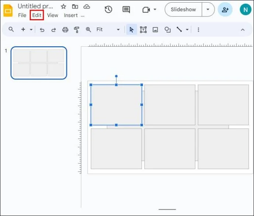Click the Print icon
Viewport: 254px width, 216px height.
pyautogui.click(x=65, y=30)
